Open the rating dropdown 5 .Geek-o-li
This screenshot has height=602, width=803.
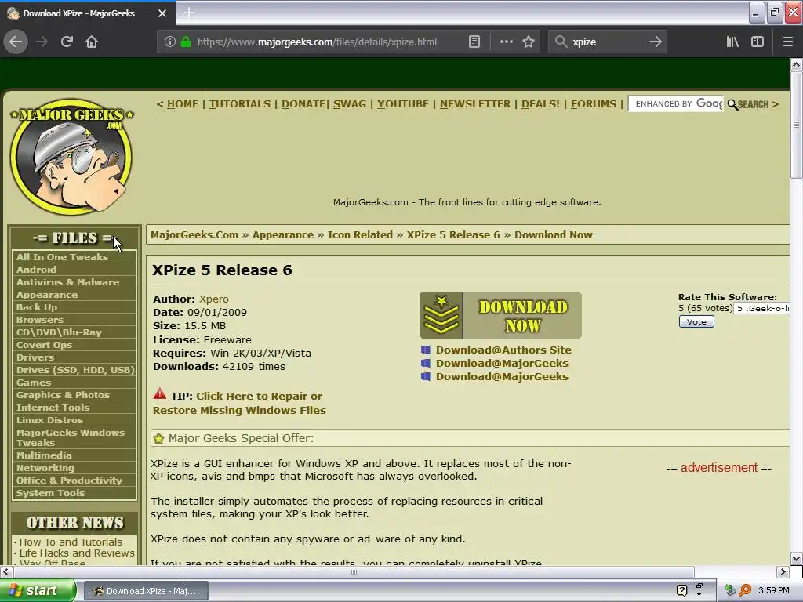(x=761, y=308)
